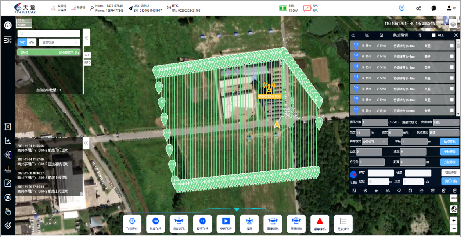461x237 pixels.
Task: Open the 完成动作 归航 dropdown
Action: tap(446, 122)
